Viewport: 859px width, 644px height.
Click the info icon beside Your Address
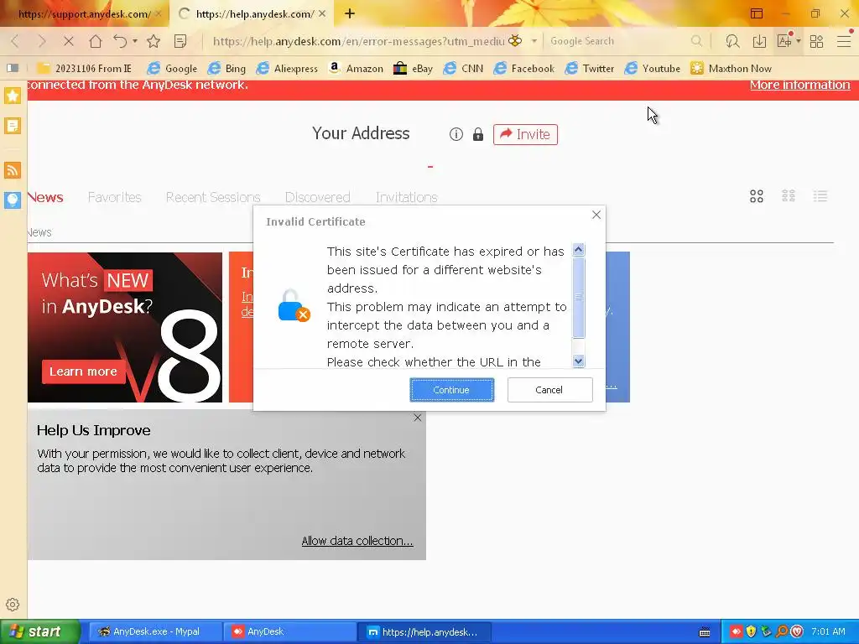(456, 134)
